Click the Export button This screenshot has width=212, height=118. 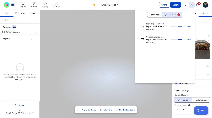(x=175, y=5)
